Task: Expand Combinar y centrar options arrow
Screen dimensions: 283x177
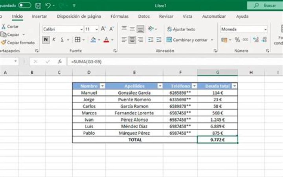Action: click(212, 40)
